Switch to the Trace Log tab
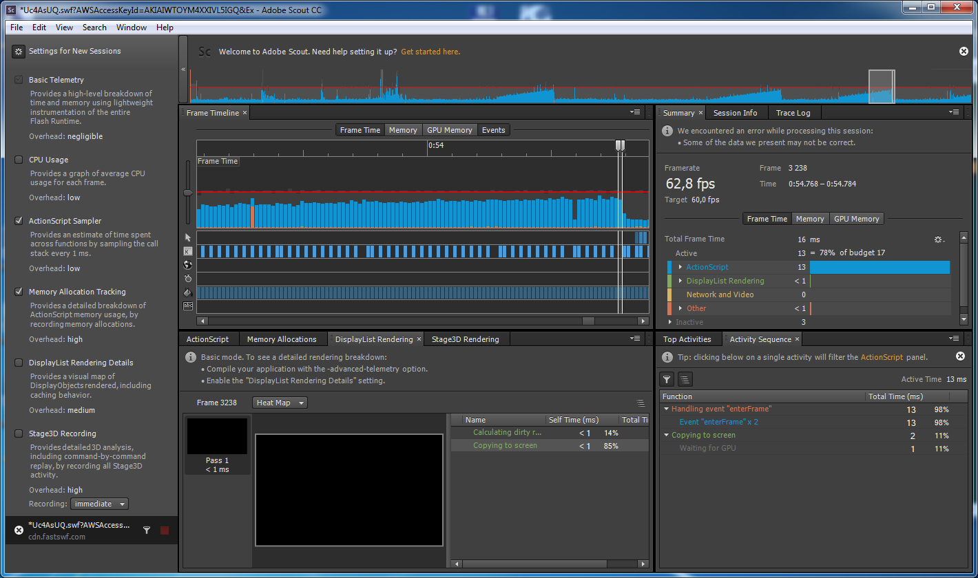This screenshot has width=978, height=578. [793, 113]
